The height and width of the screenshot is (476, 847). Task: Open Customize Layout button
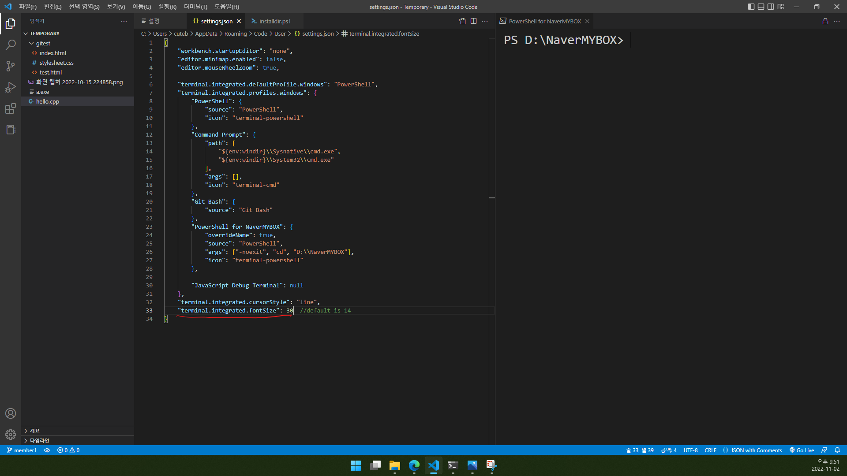coord(781,7)
